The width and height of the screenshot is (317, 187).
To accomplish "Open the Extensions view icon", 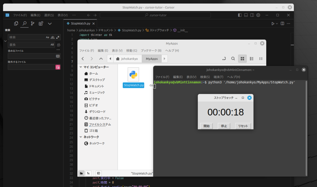I will tap(41, 23).
